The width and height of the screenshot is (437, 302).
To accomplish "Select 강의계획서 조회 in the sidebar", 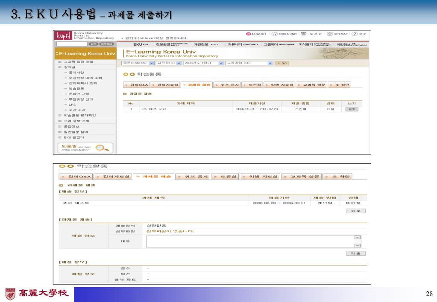I will pyautogui.click(x=82, y=83).
